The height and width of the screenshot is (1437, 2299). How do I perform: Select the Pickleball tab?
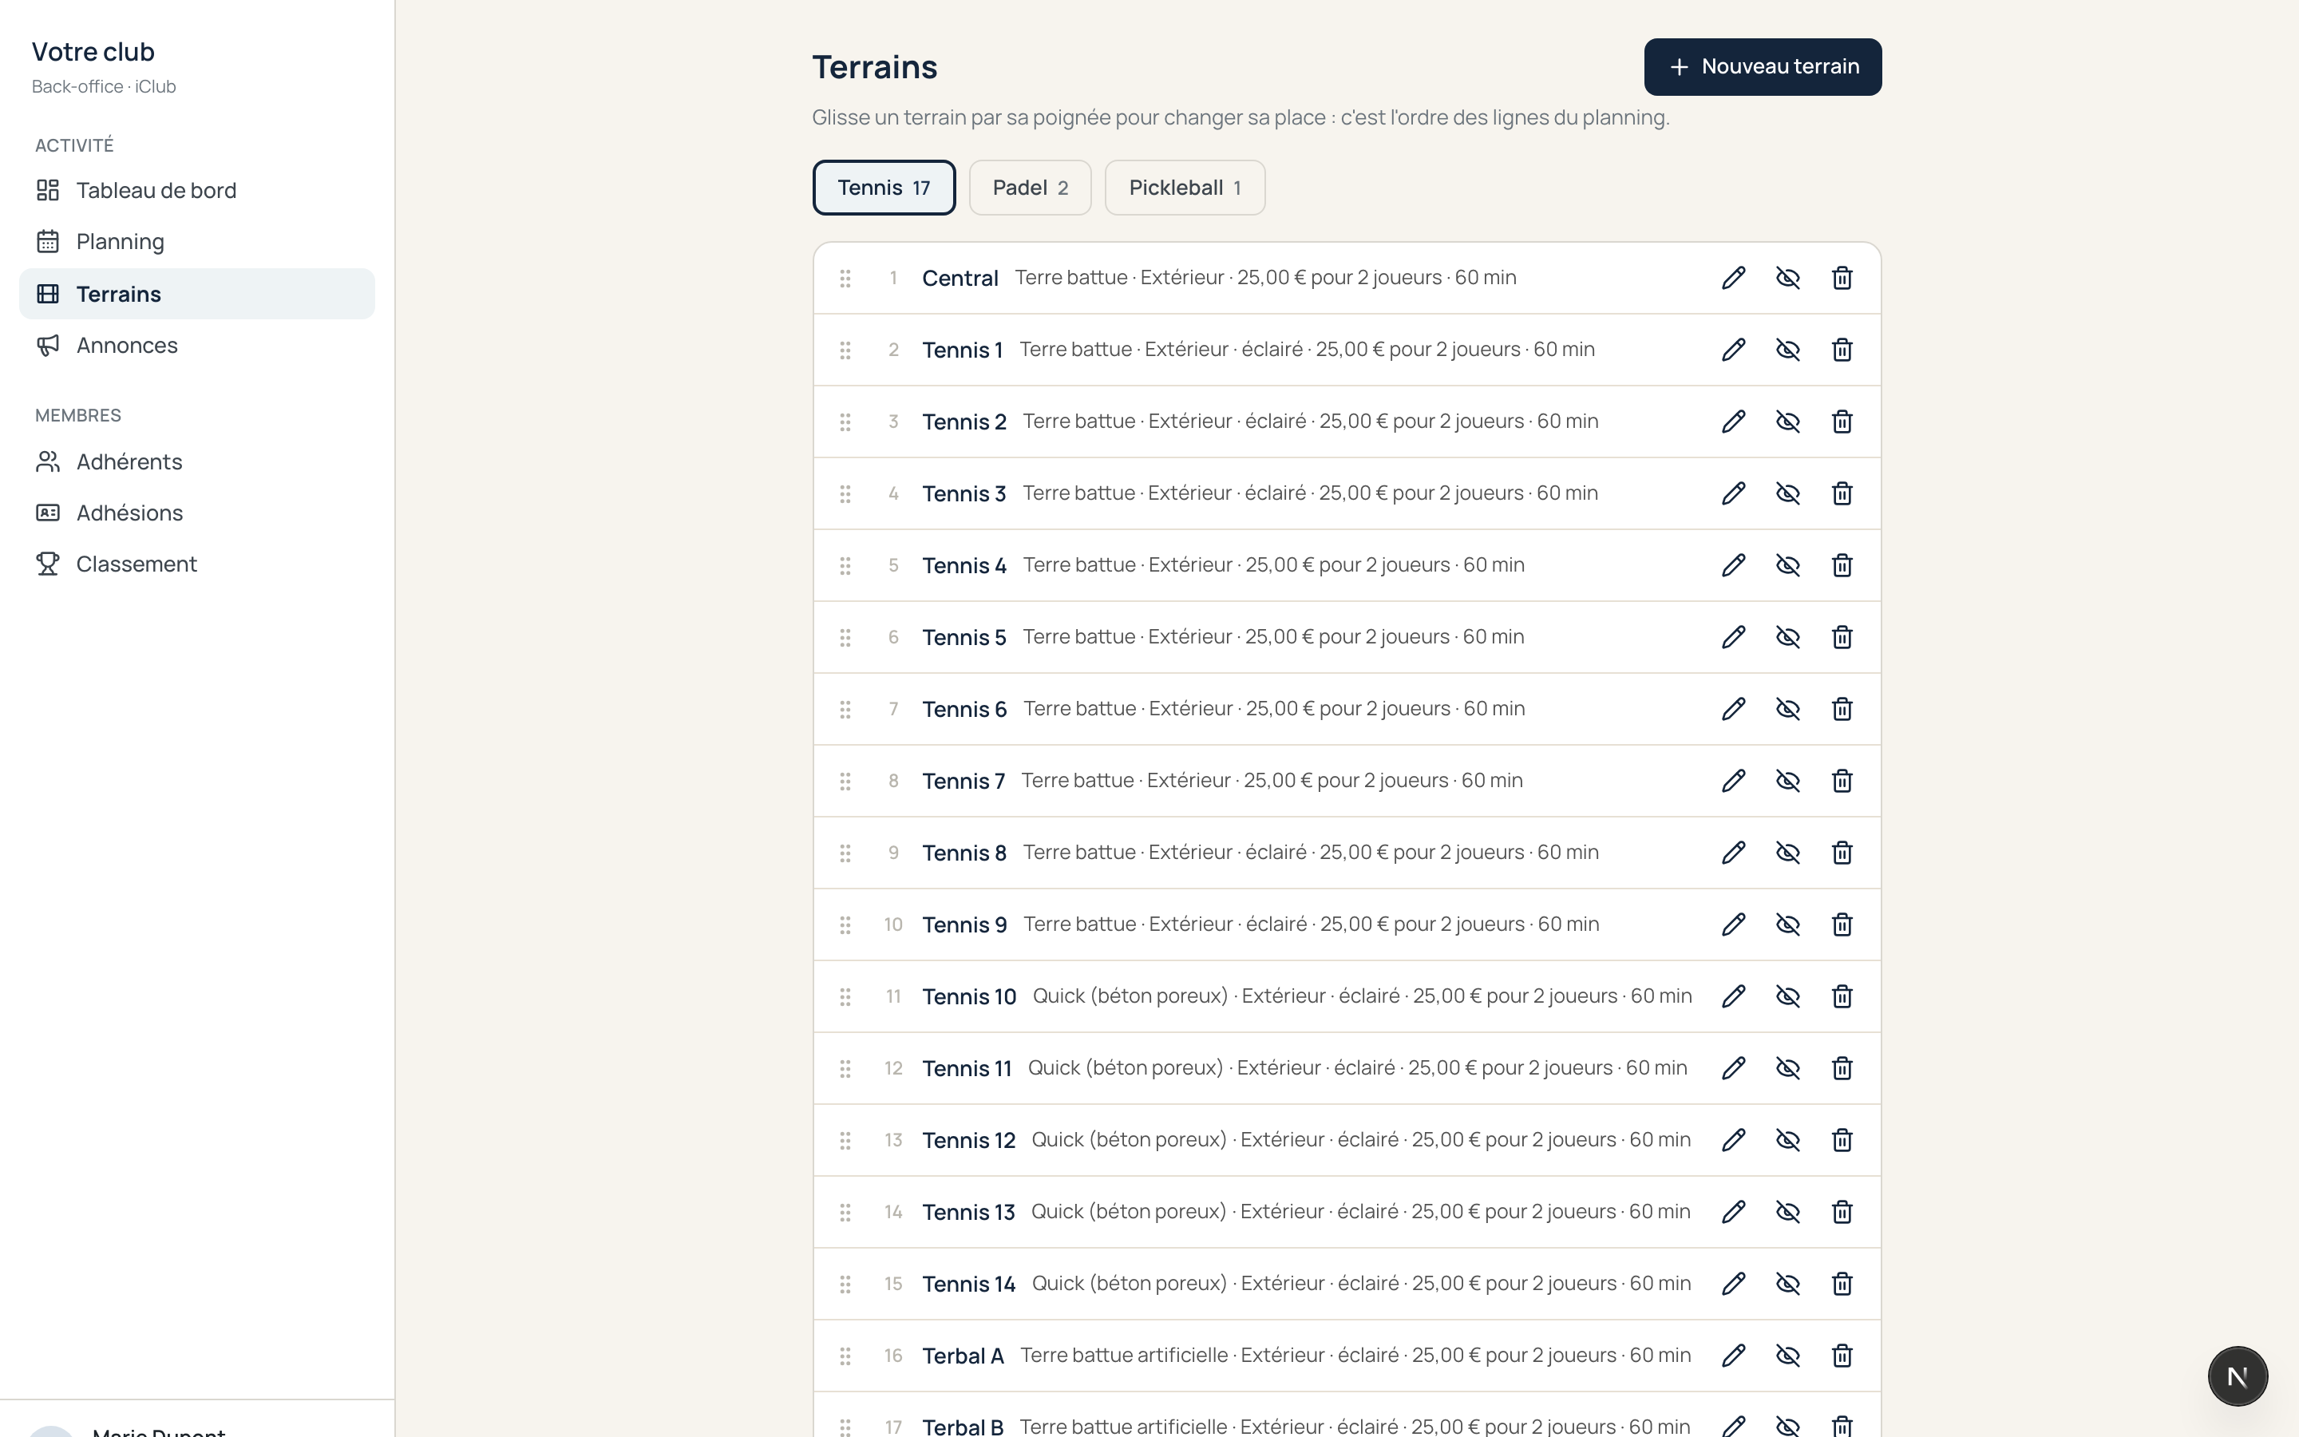pos(1185,188)
